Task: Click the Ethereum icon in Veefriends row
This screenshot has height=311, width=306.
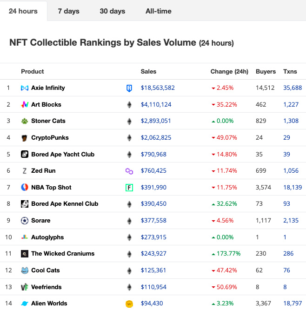Action: pyautogui.click(x=129, y=287)
